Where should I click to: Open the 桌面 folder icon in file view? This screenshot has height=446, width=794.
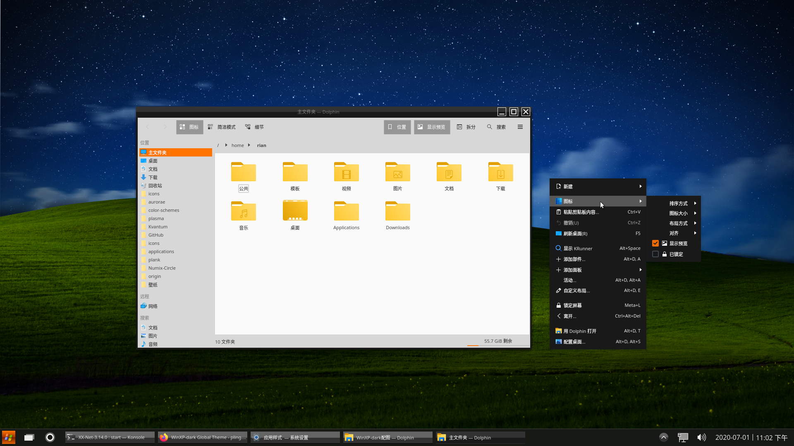click(295, 211)
